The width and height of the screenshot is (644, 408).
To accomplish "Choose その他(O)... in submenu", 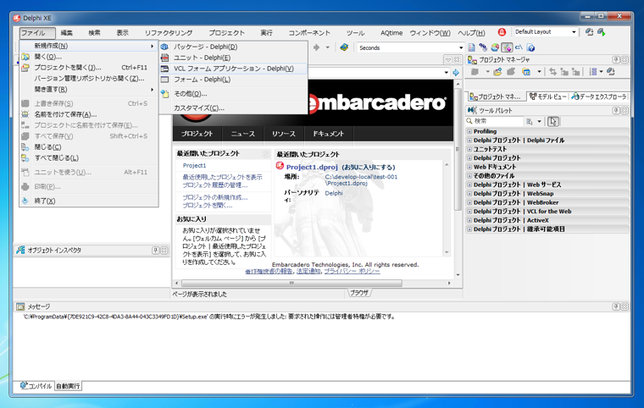I will [x=233, y=94].
